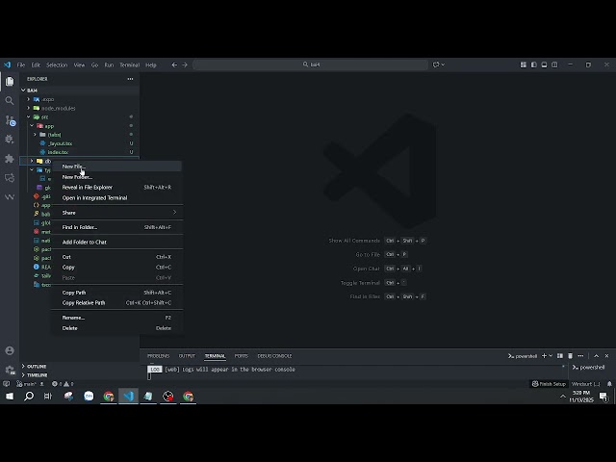The width and height of the screenshot is (616, 462).
Task: Show hidden system tray icons
Action: coord(562,397)
